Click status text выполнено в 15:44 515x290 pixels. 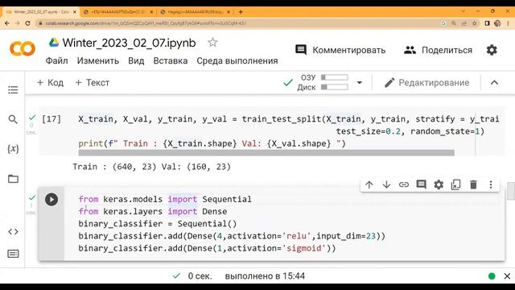[x=265, y=276]
